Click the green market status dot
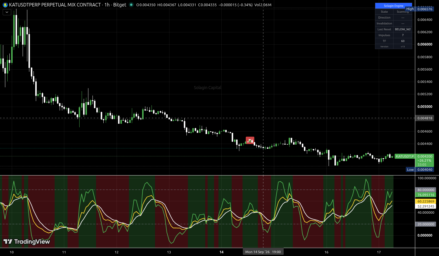439x256 pixels. click(x=131, y=5)
